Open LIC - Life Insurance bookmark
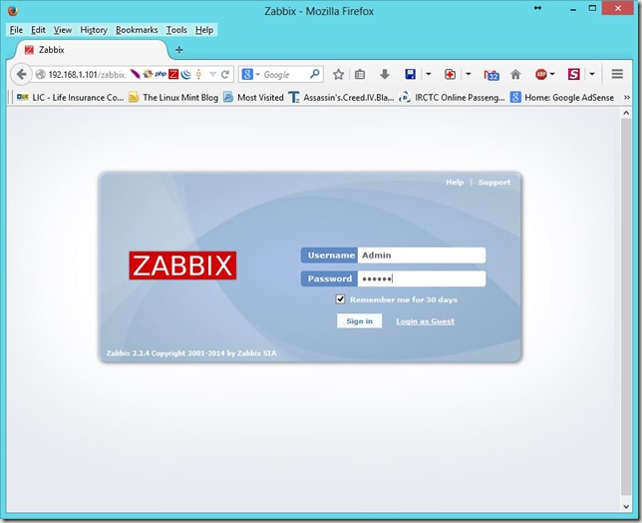642x523 pixels. [70, 98]
